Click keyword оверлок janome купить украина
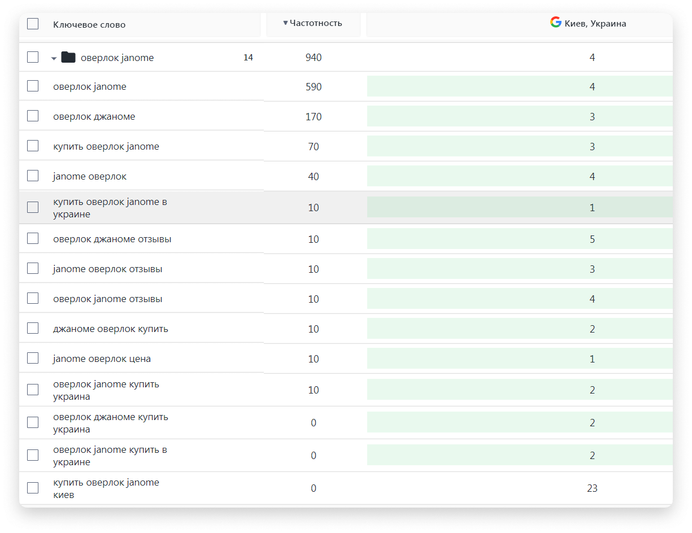 (106, 390)
